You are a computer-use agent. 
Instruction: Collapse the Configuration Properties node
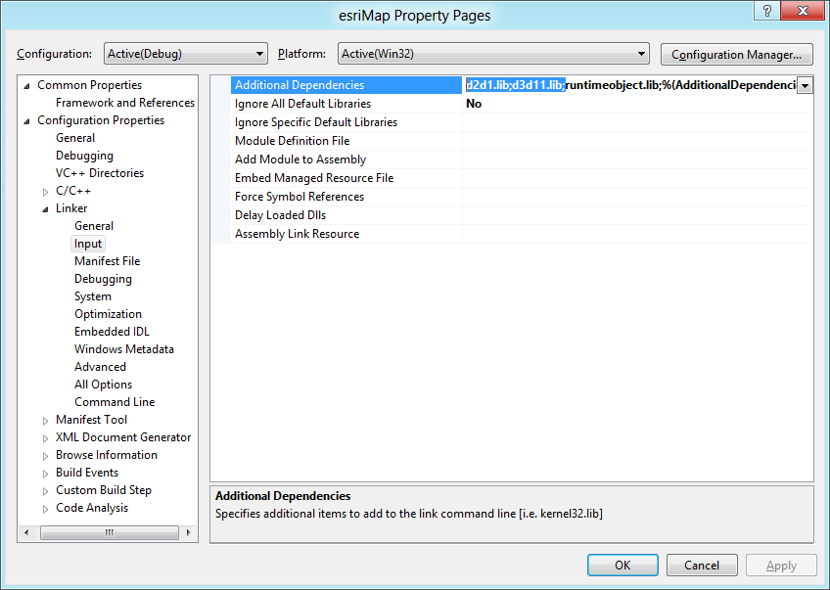point(27,121)
